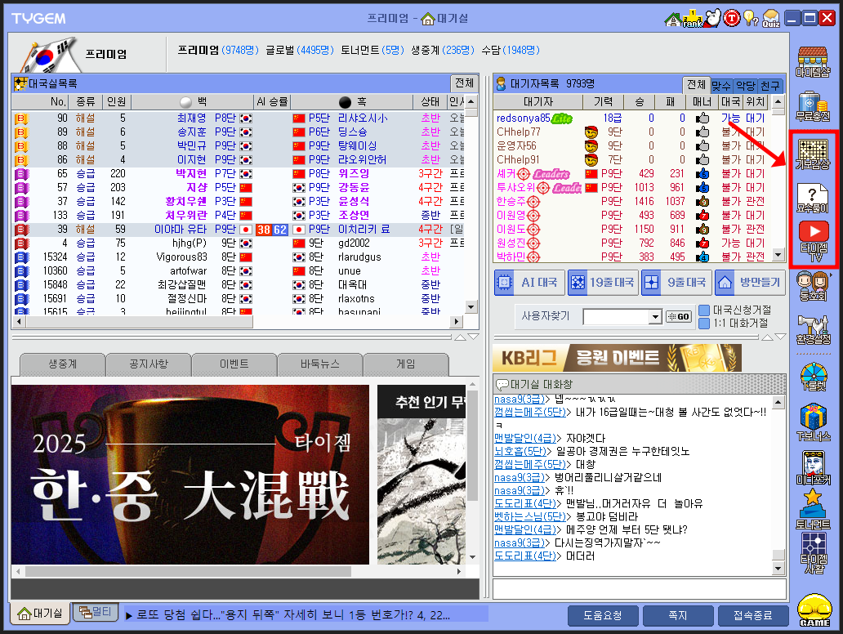Select the waiting list 전체 tab
Viewport: 843px width, 634px height.
[x=696, y=84]
